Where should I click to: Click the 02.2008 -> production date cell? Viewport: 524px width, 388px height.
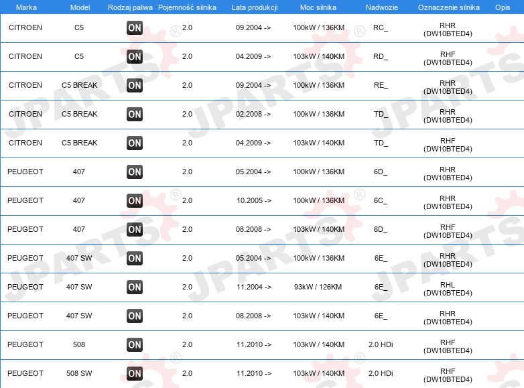point(253,114)
